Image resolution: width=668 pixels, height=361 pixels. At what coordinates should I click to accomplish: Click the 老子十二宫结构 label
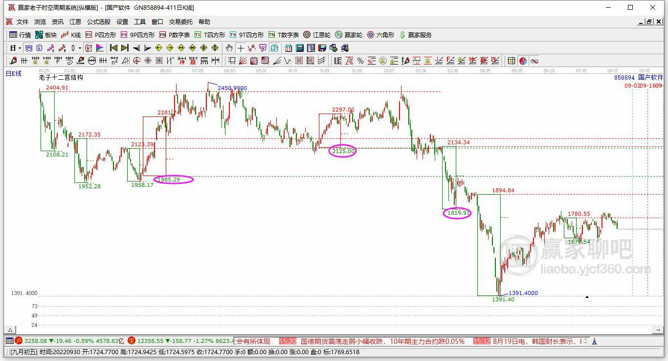(61, 77)
